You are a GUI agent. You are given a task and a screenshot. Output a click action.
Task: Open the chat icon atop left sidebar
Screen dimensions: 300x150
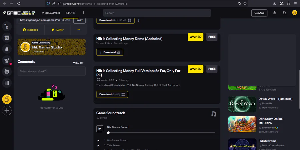point(7,26)
